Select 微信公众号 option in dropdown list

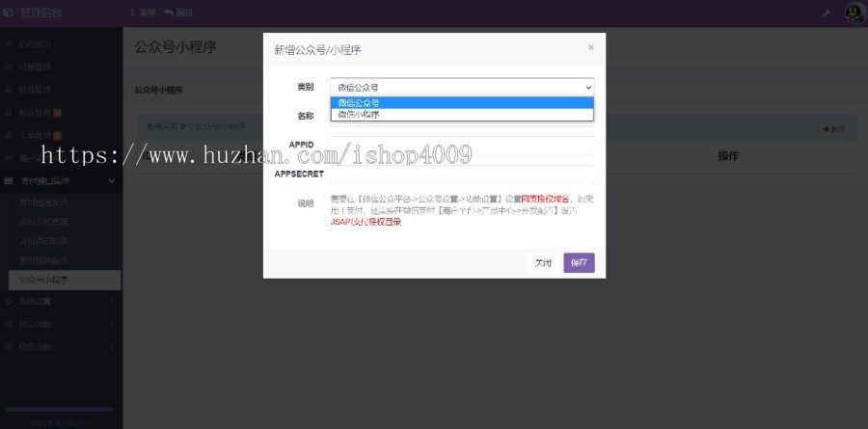pos(462,102)
